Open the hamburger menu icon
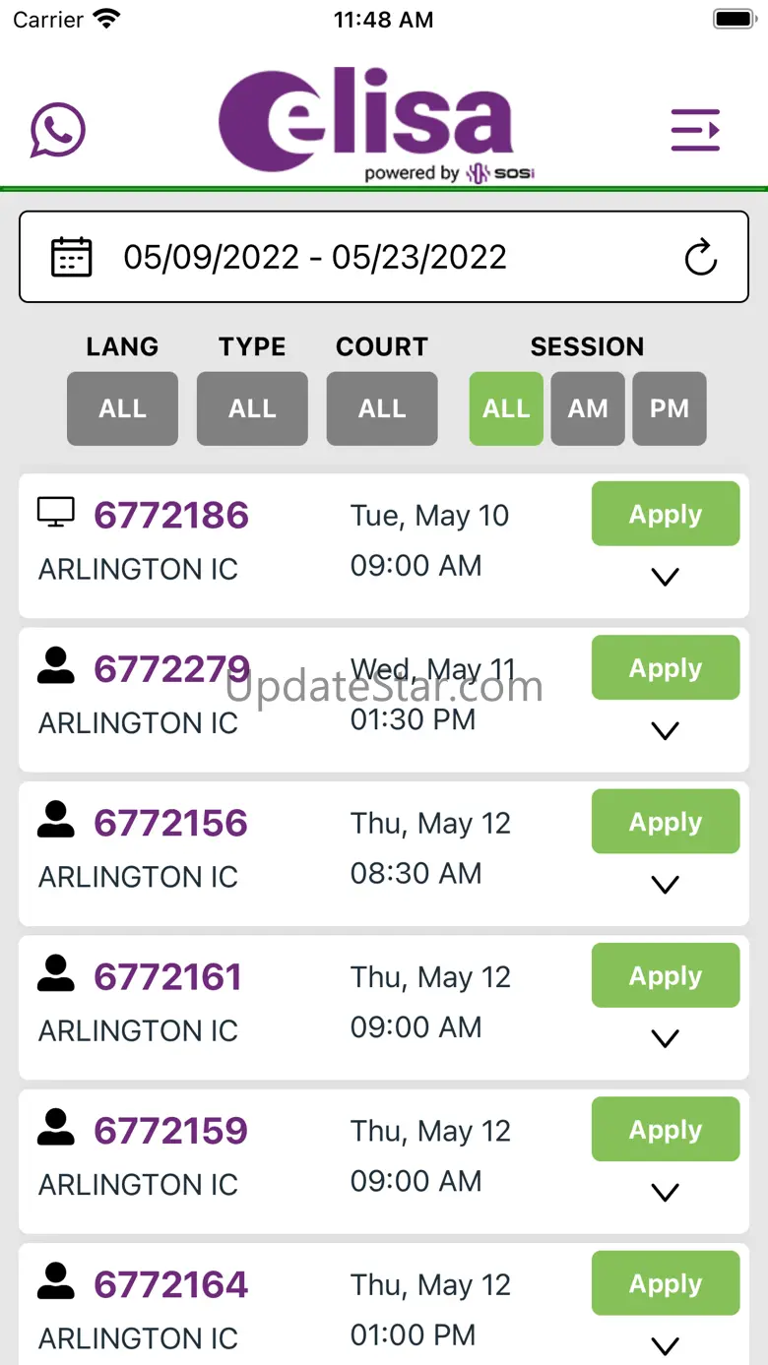Viewport: 768px width, 1365px height. (x=695, y=130)
